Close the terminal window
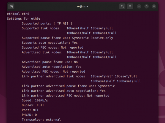165x123 pixels. point(154,6)
